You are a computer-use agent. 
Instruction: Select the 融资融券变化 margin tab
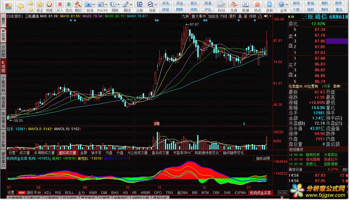click(x=233, y=153)
